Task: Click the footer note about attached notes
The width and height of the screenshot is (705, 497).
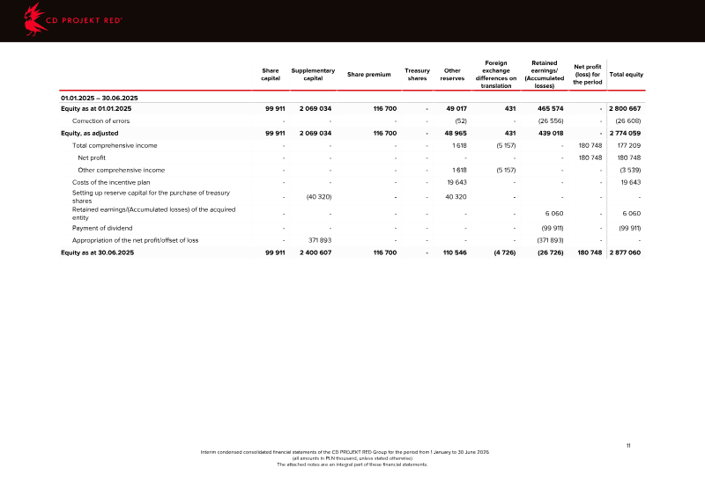Action: 352,464
